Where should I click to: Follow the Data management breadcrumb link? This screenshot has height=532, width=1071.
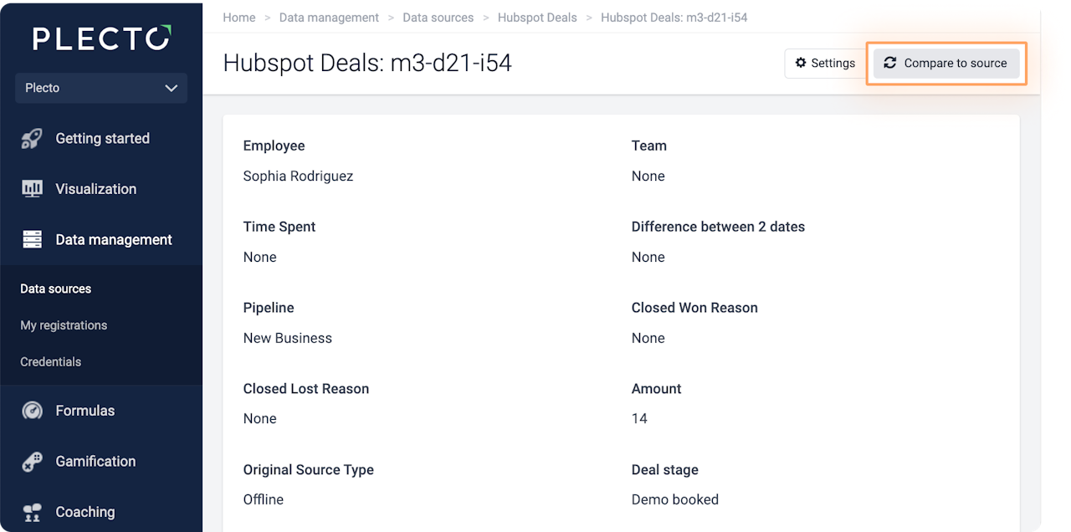(x=329, y=18)
